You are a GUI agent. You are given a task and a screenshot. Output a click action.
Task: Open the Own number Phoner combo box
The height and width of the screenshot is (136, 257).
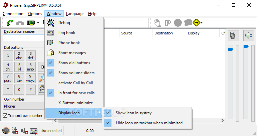[24, 106]
